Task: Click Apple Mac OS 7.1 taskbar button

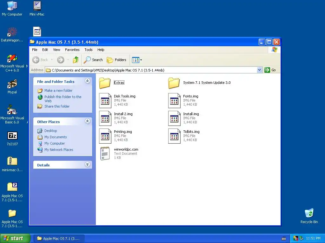Action: pyautogui.click(x=59, y=239)
